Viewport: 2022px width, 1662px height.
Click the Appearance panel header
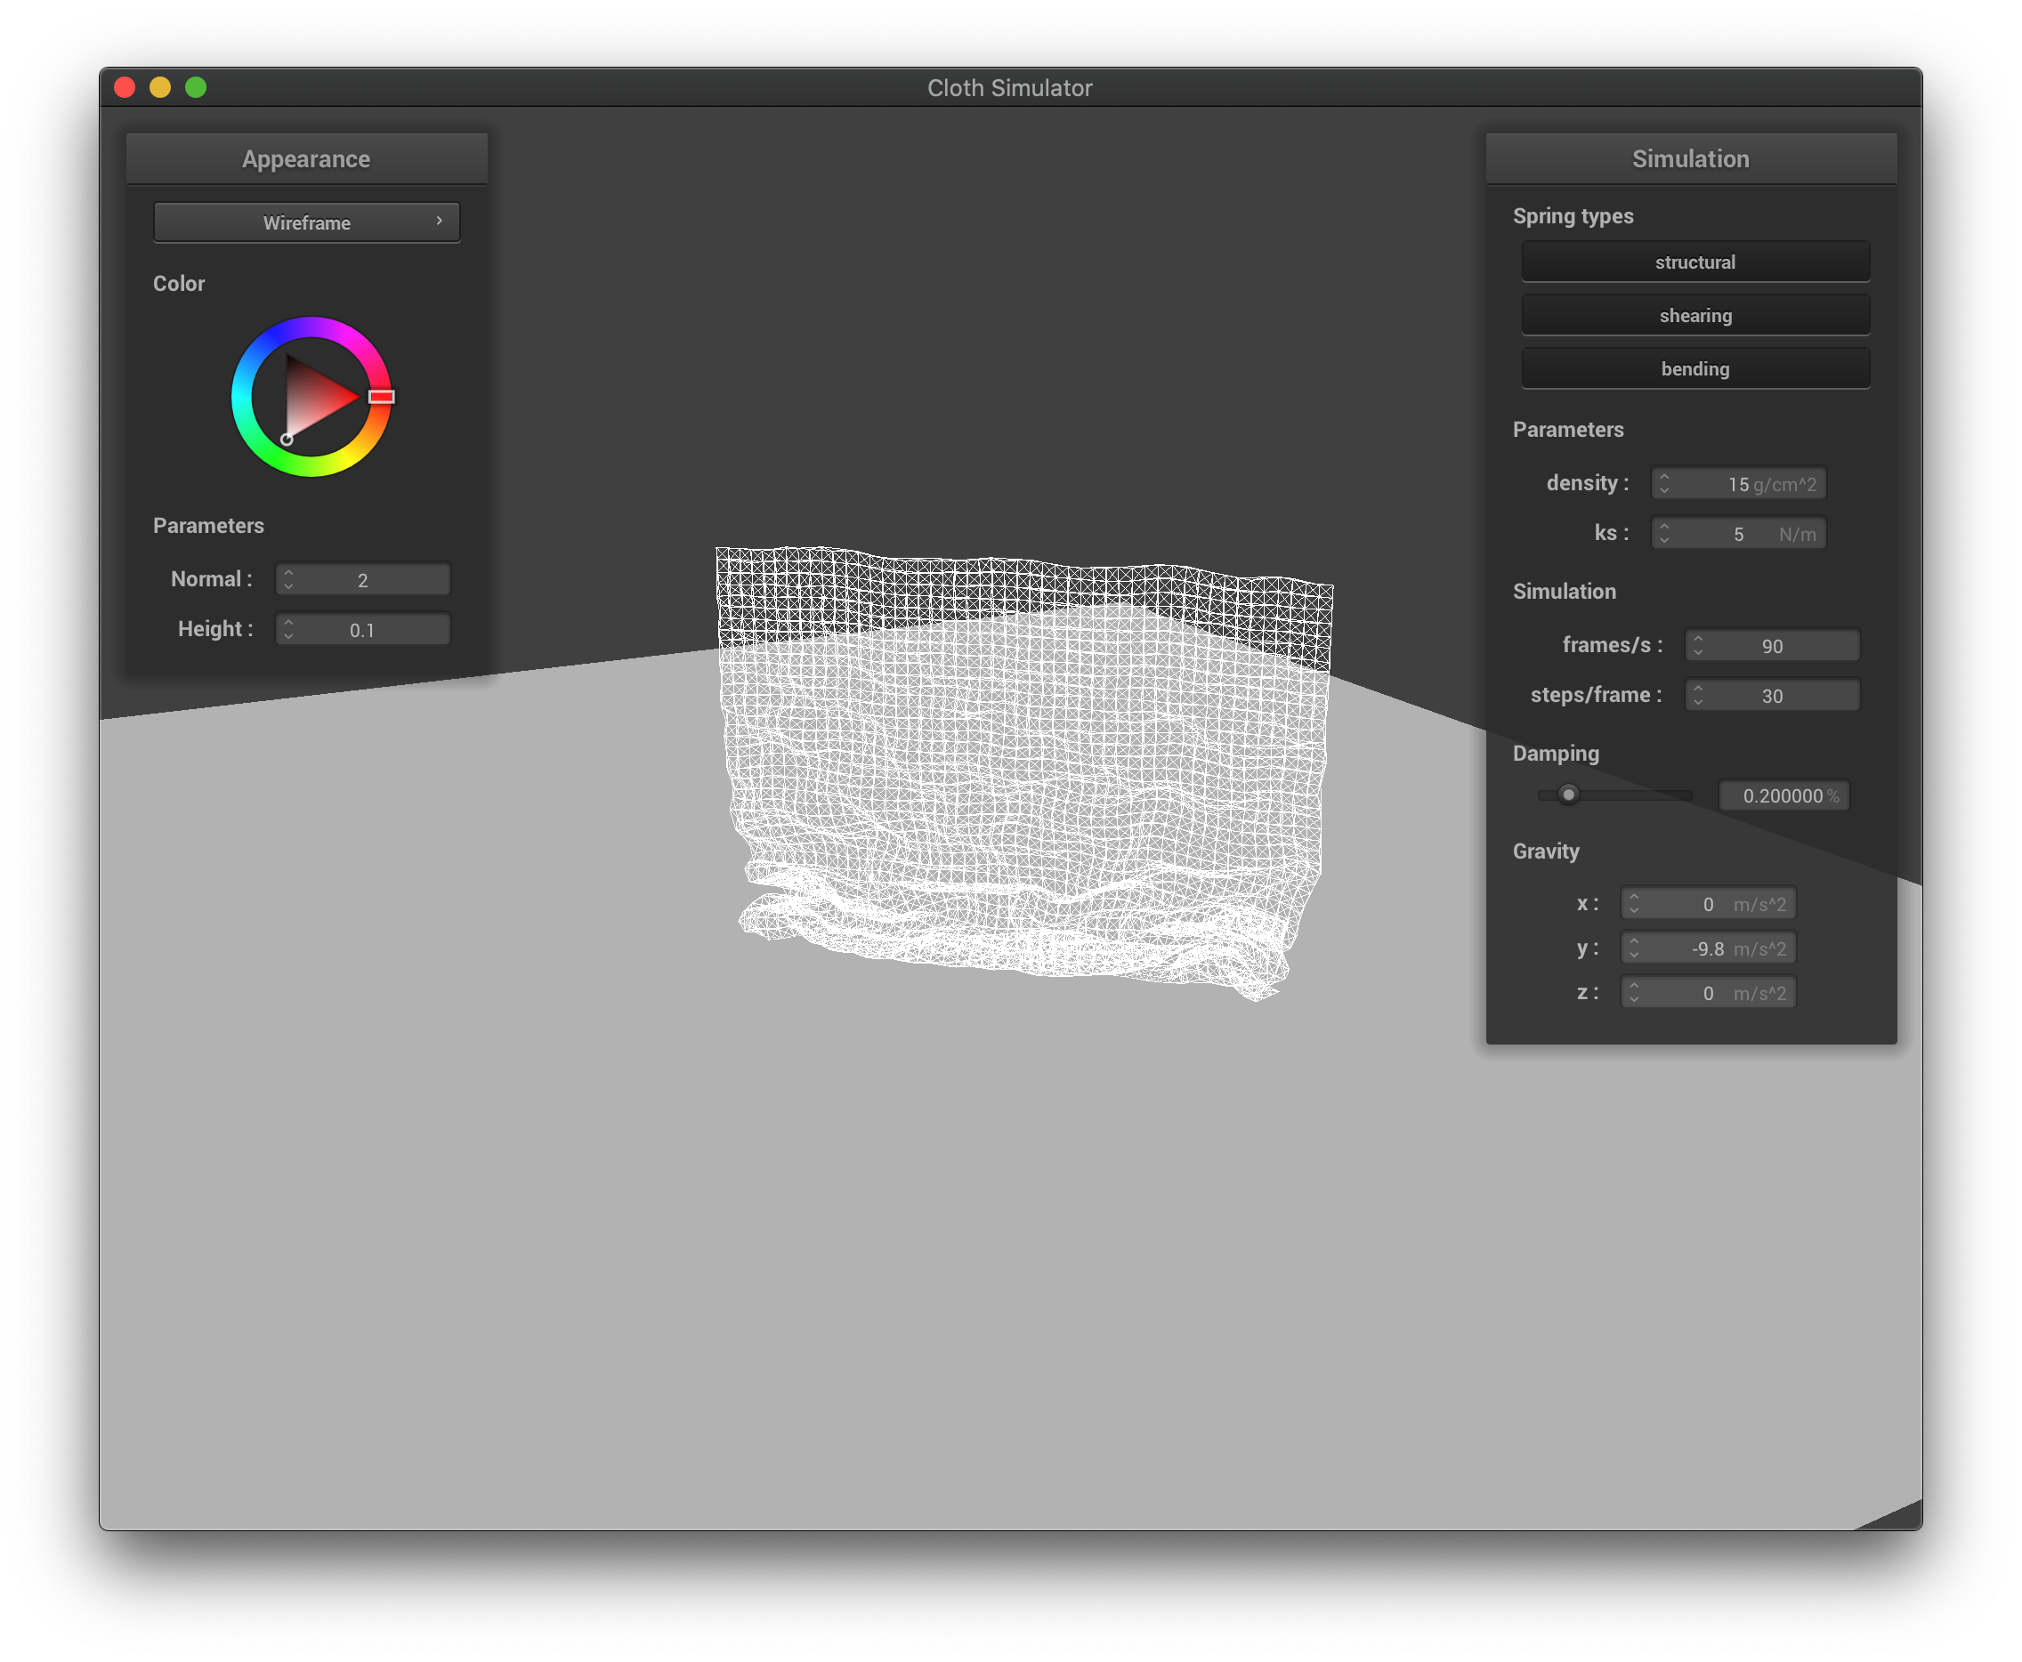pyautogui.click(x=306, y=159)
